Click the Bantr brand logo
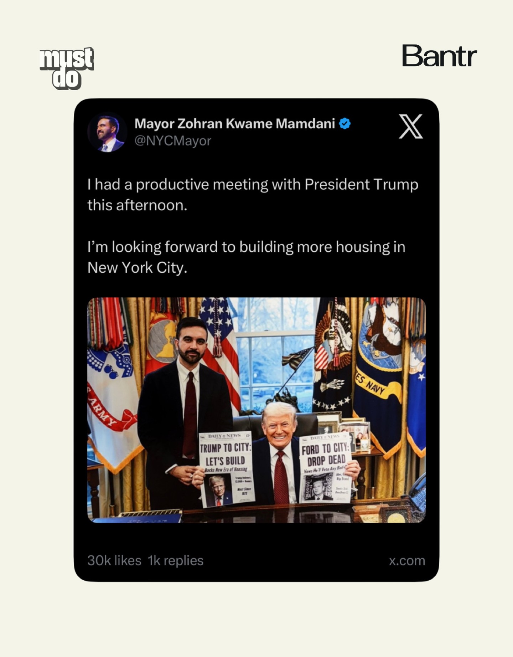513x657 pixels. [439, 56]
